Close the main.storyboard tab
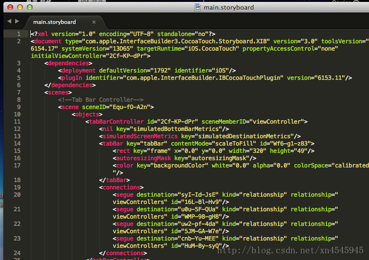 pyautogui.click(x=94, y=22)
